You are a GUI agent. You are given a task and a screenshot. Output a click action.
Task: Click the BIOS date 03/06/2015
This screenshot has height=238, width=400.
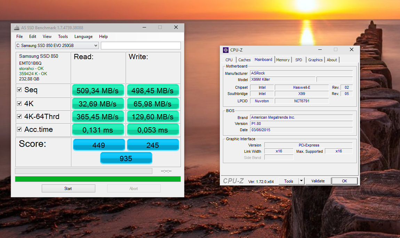(x=301, y=130)
